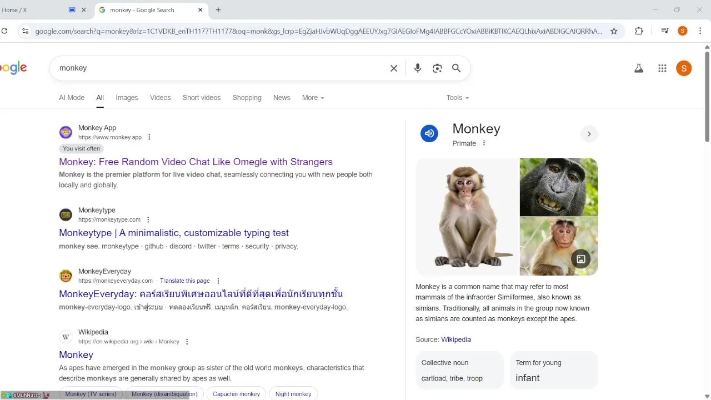The width and height of the screenshot is (711, 400).
Task: Click the Collective noun card
Action: (x=459, y=370)
